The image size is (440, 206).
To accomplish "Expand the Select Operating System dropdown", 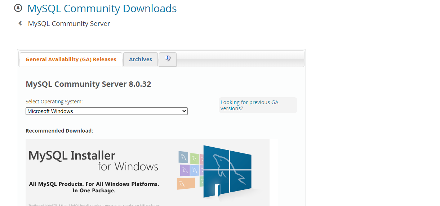I will click(x=107, y=111).
